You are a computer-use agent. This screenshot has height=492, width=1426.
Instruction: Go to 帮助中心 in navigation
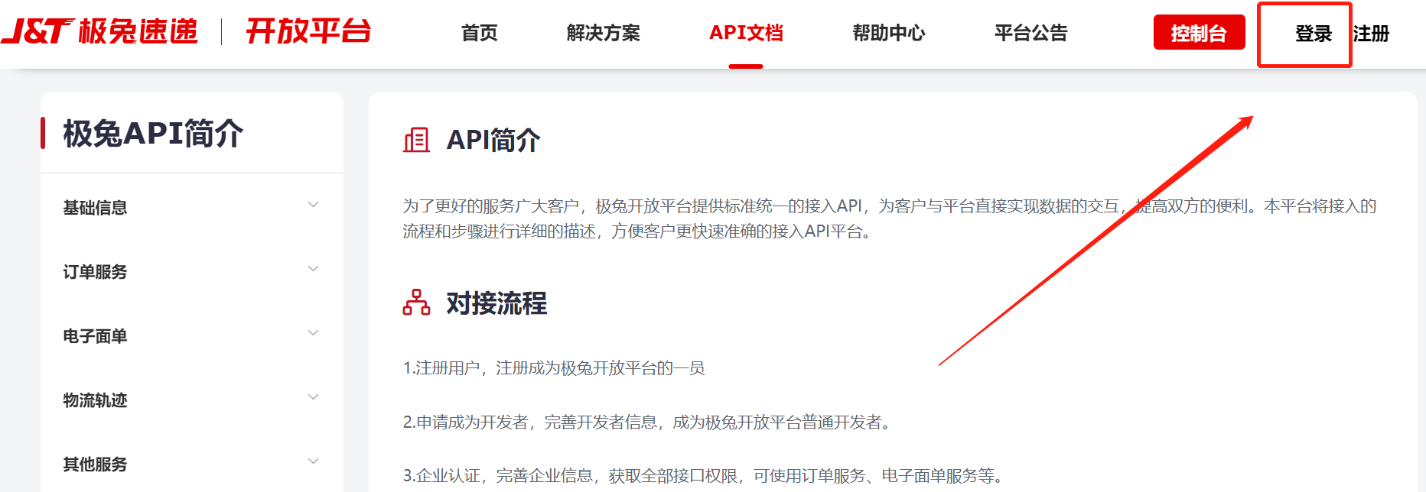[x=889, y=33]
